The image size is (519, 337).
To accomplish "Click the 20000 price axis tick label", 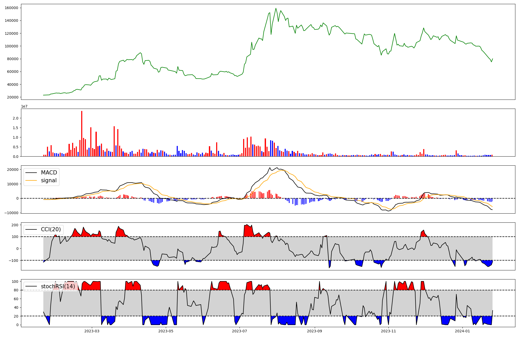I will (x=12, y=97).
